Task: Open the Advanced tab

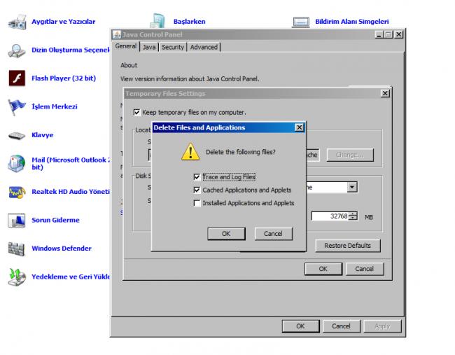Action: pos(204,47)
